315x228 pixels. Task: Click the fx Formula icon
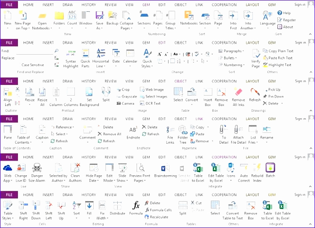[x=136, y=205]
